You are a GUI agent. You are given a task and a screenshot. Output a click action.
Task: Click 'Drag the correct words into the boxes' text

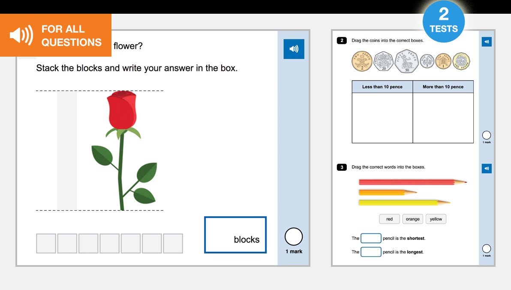388,167
